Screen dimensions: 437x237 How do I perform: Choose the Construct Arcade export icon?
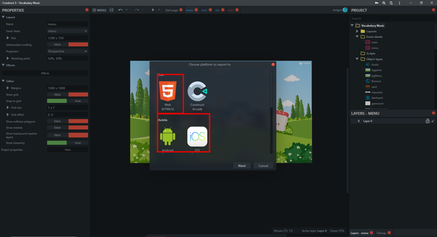[x=197, y=91]
